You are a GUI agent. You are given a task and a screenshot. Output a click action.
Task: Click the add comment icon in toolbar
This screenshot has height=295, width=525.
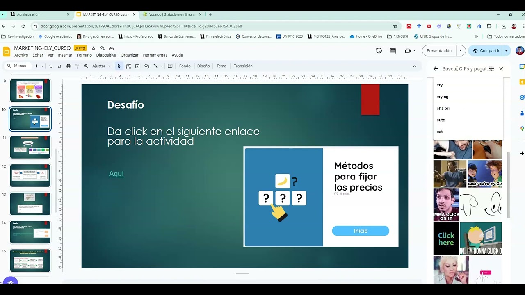coord(170,66)
